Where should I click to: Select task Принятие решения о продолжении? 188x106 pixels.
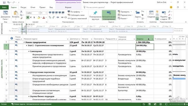[49, 66]
